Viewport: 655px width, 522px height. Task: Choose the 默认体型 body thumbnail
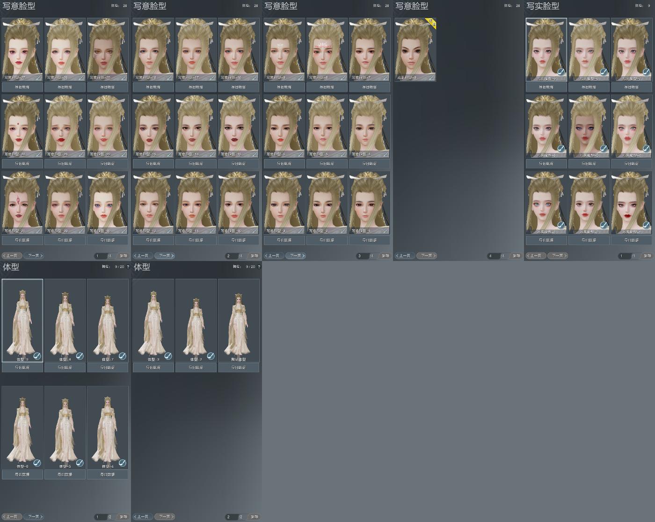[x=239, y=320]
